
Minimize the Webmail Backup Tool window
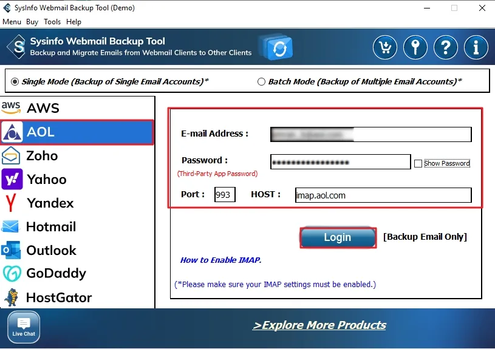click(427, 8)
